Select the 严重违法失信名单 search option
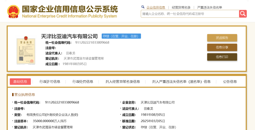Image resolution: width=255 pixels, height=130 pixels. (210, 7)
